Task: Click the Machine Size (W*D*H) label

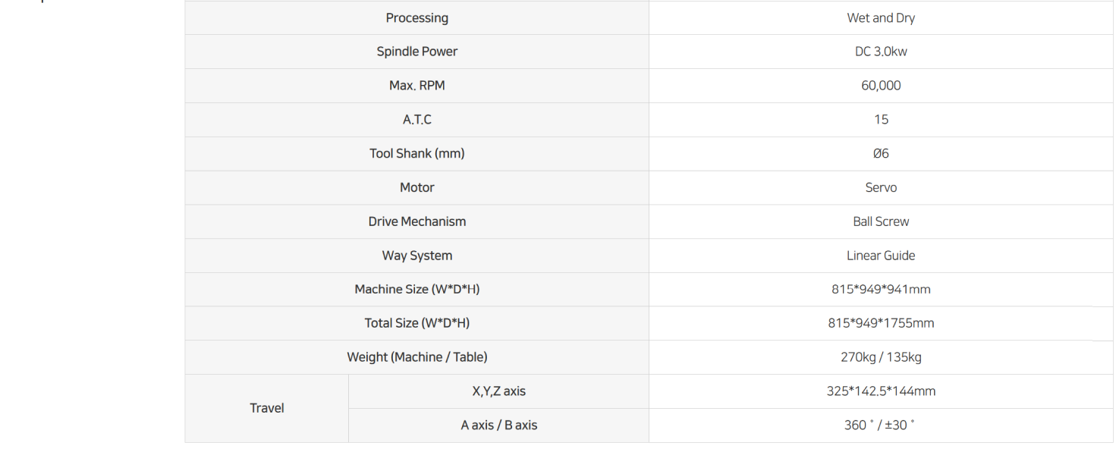Action: point(416,289)
